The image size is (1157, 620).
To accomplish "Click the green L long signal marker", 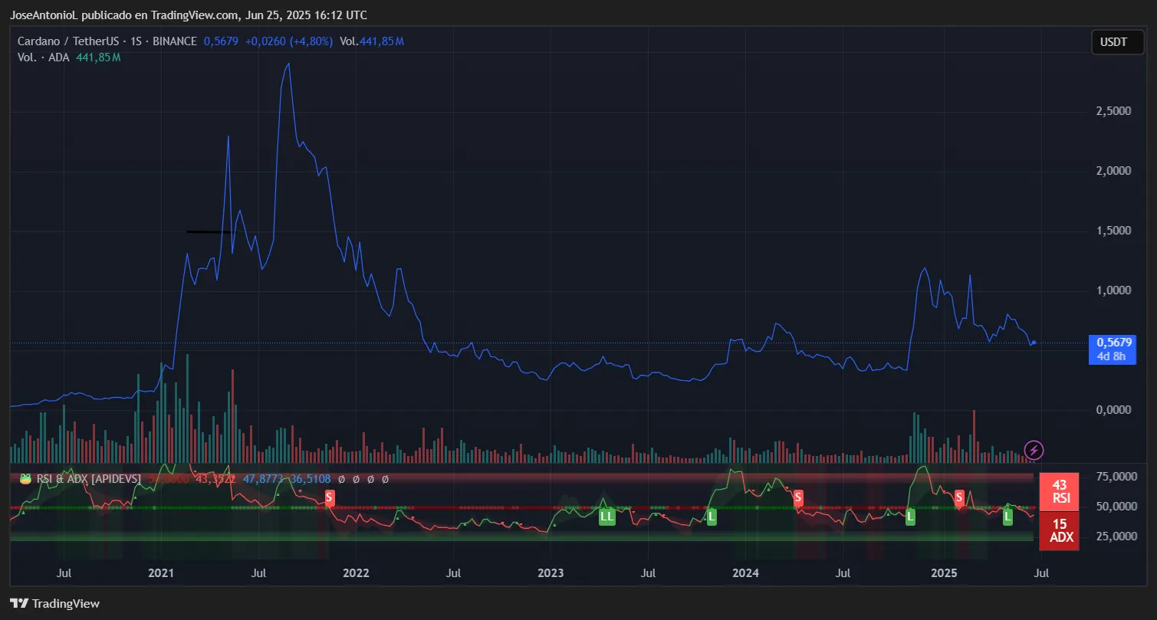I will 910,517.
